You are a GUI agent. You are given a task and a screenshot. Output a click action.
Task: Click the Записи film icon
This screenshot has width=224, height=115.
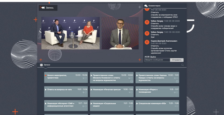pos(41,65)
